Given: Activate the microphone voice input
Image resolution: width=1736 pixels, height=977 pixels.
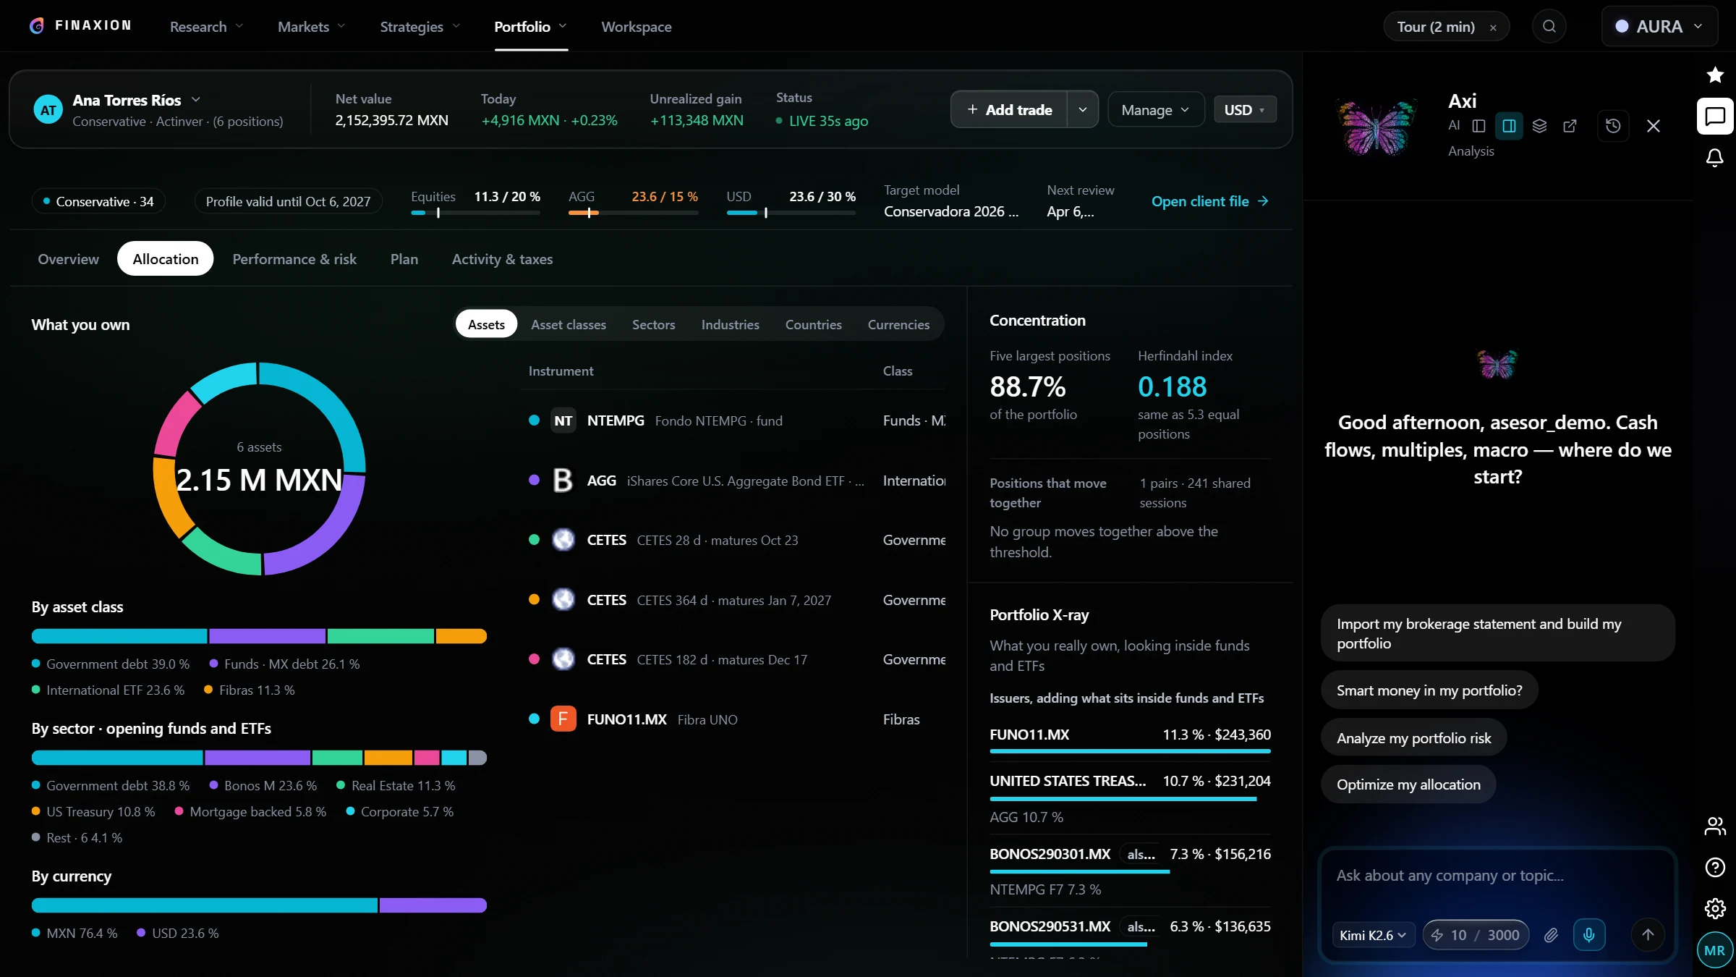Looking at the screenshot, I should [x=1589, y=935].
